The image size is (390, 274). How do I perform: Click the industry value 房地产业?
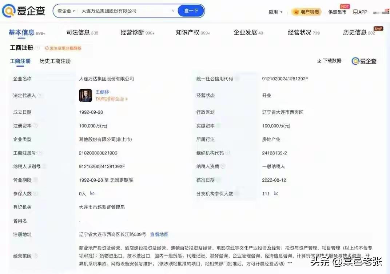[x=271, y=139]
